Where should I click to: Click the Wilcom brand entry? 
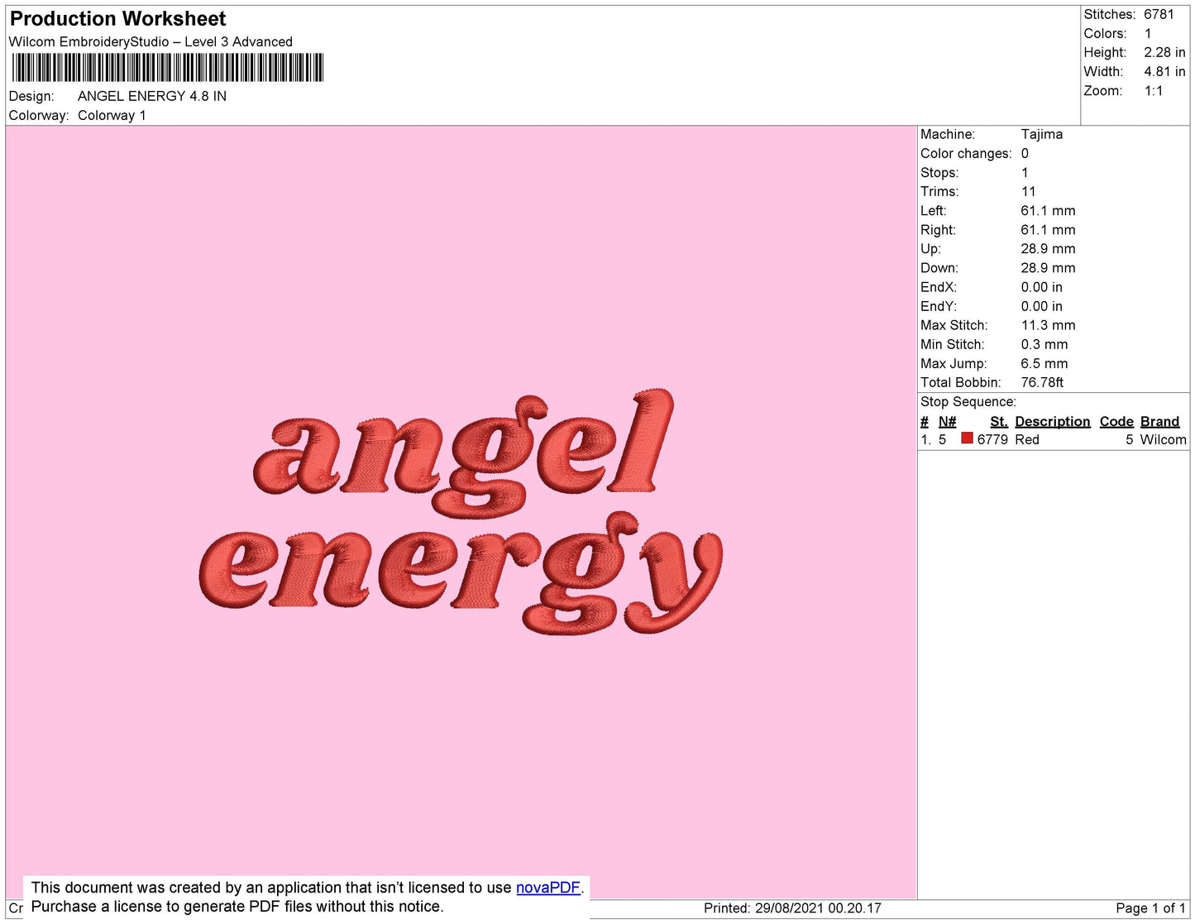click(x=1163, y=439)
